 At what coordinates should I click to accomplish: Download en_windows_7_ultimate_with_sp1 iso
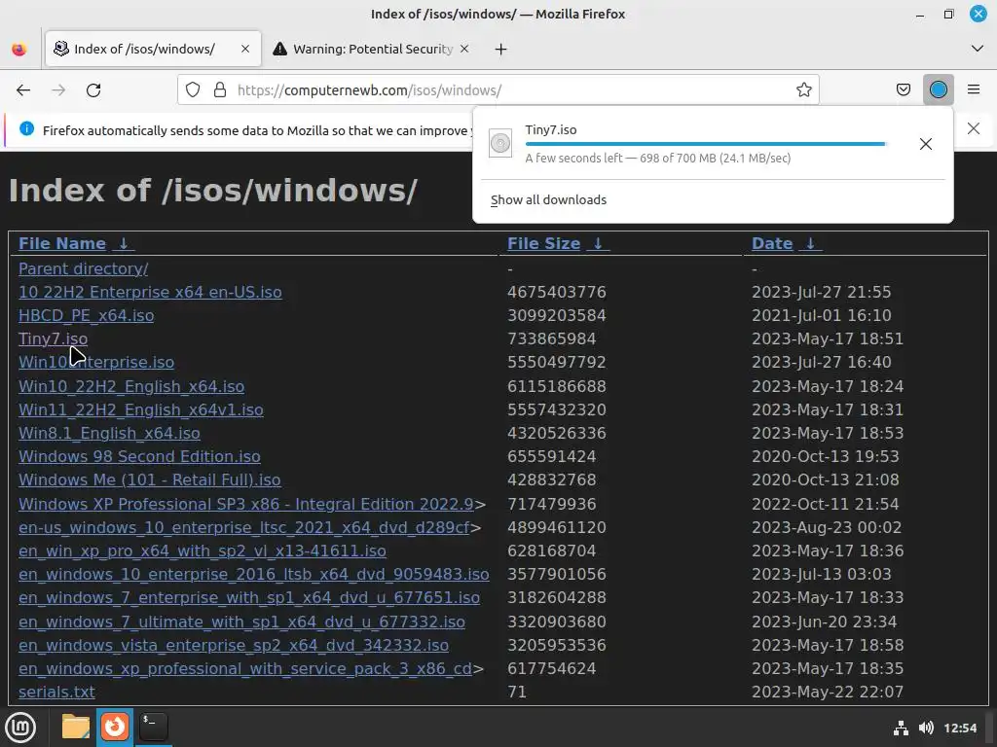tap(241, 622)
